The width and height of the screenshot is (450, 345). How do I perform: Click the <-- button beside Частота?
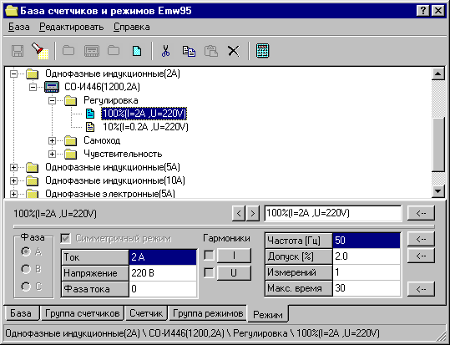pyautogui.click(x=421, y=239)
